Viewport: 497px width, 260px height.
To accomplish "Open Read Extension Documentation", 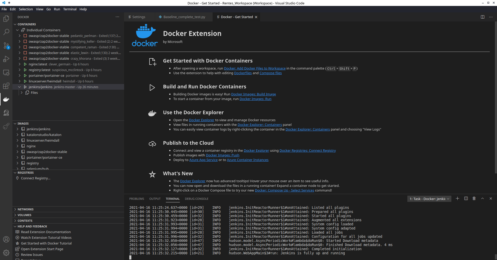I will click(68, 232).
